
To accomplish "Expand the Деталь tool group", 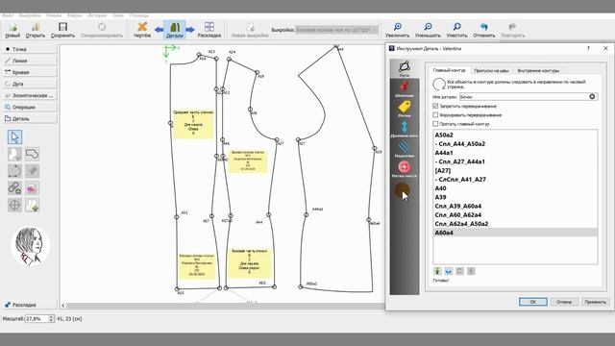I will click(x=30, y=118).
